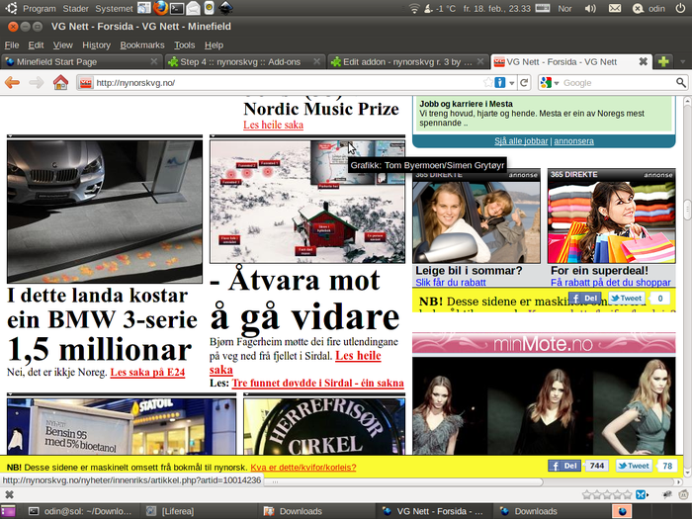Click the bottom Tweet button showing 78

634,466
